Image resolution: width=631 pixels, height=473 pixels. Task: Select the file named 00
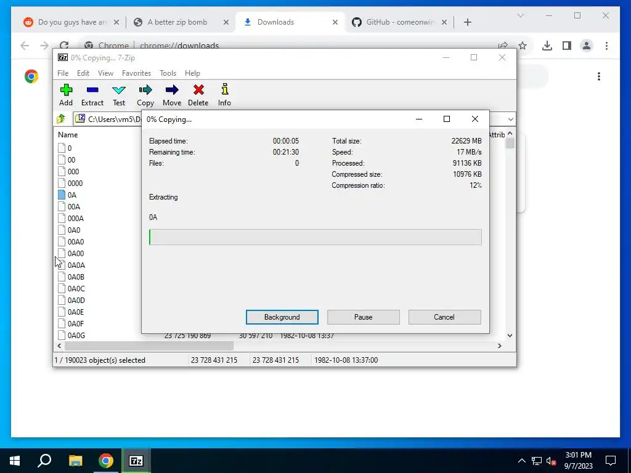67,160
